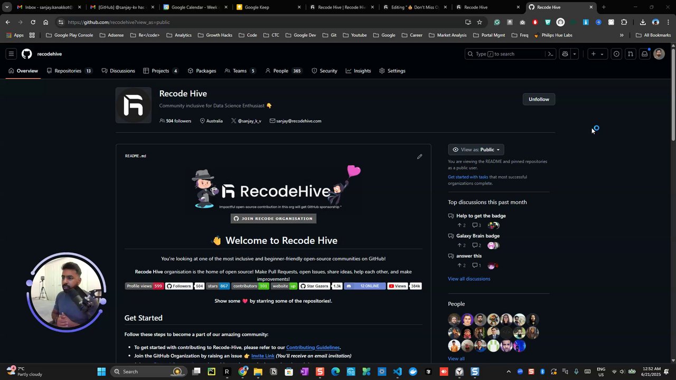Open the Grammarly extension icon
This screenshot has height=380, width=676.
[497, 22]
